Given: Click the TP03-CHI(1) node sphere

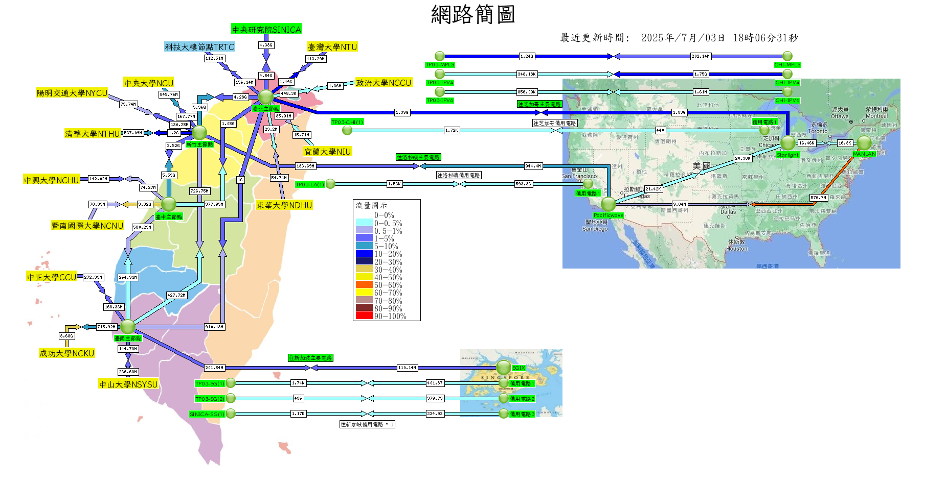Looking at the screenshot, I should coord(347,130).
